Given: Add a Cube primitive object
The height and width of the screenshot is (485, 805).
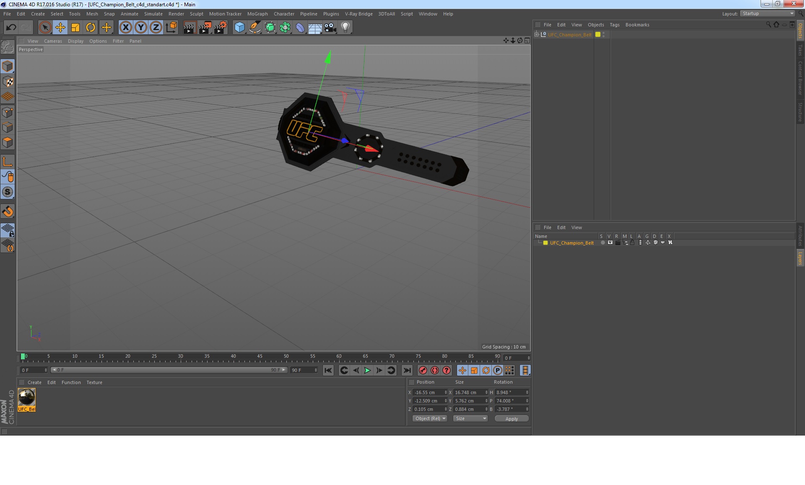Looking at the screenshot, I should tap(239, 28).
